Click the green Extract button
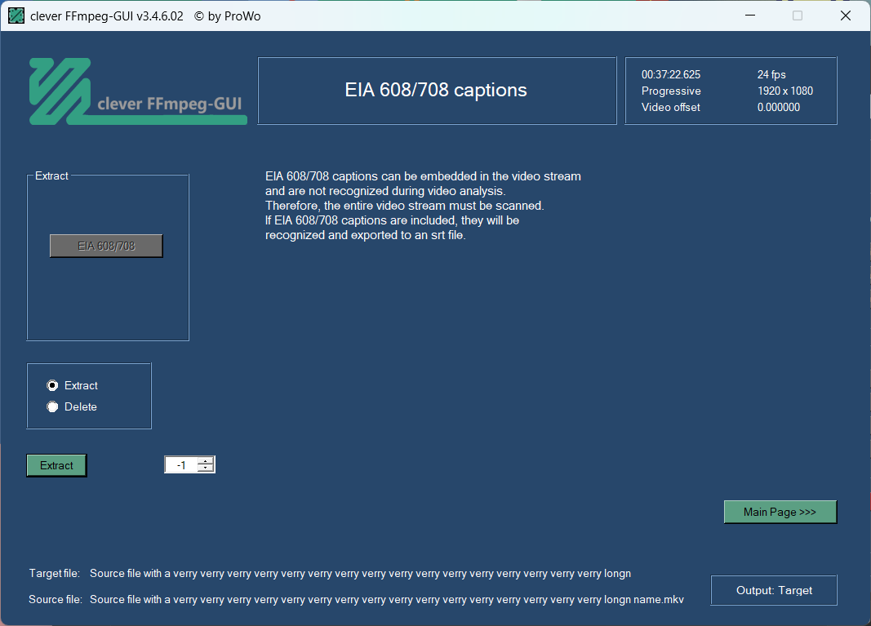Viewport: 871px width, 626px height. pos(56,465)
